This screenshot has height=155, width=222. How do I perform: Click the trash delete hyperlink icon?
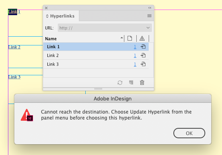pyautogui.click(x=142, y=82)
